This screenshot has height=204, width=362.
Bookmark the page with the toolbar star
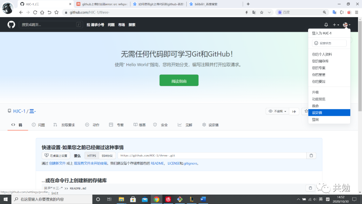coord(56,12)
